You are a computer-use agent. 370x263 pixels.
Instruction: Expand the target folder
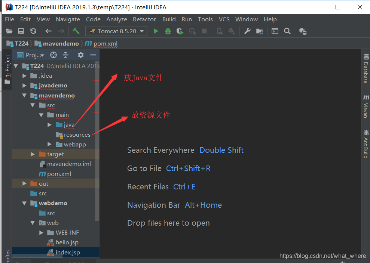[33, 154]
